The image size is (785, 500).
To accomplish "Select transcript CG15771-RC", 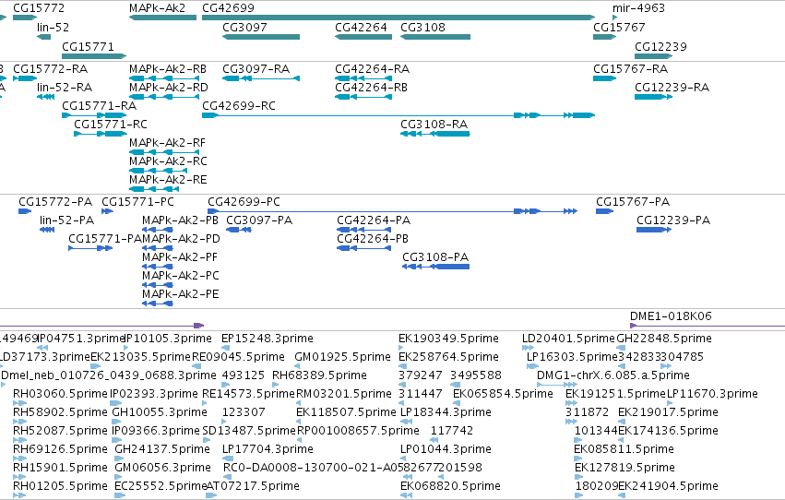I will pyautogui.click(x=101, y=134).
